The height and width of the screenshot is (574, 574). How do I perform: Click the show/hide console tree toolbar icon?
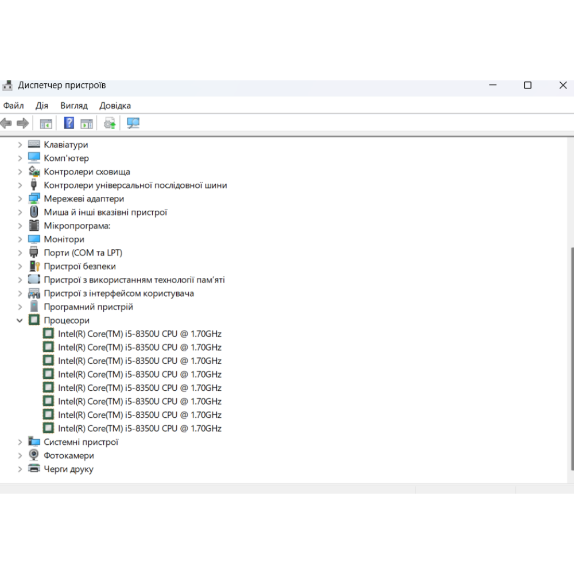pos(46,123)
